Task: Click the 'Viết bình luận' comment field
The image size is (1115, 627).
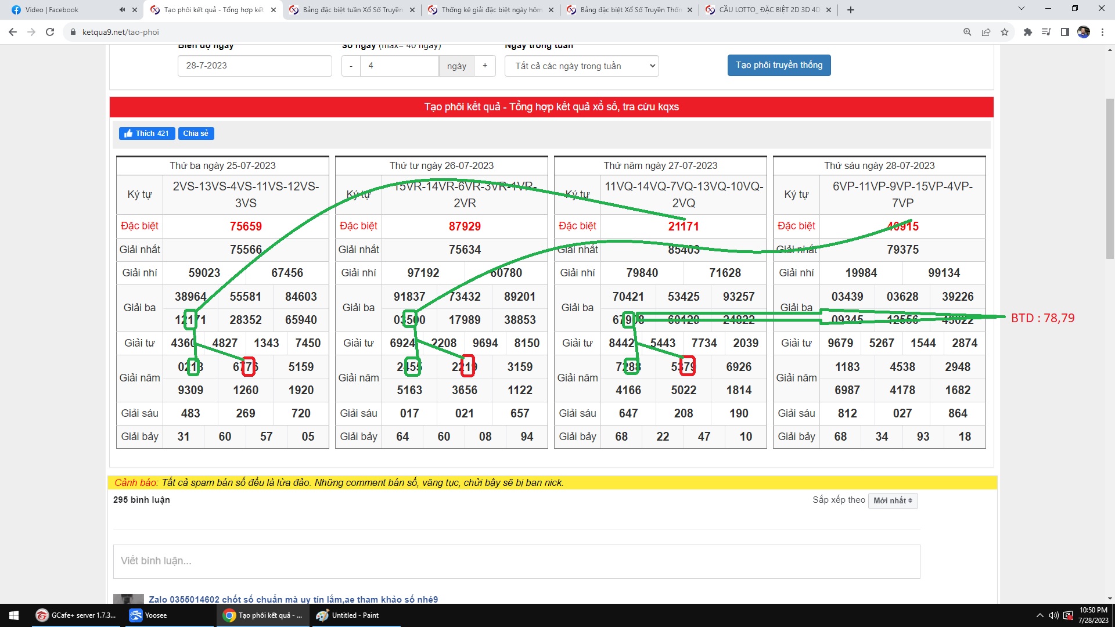Action: click(x=516, y=561)
